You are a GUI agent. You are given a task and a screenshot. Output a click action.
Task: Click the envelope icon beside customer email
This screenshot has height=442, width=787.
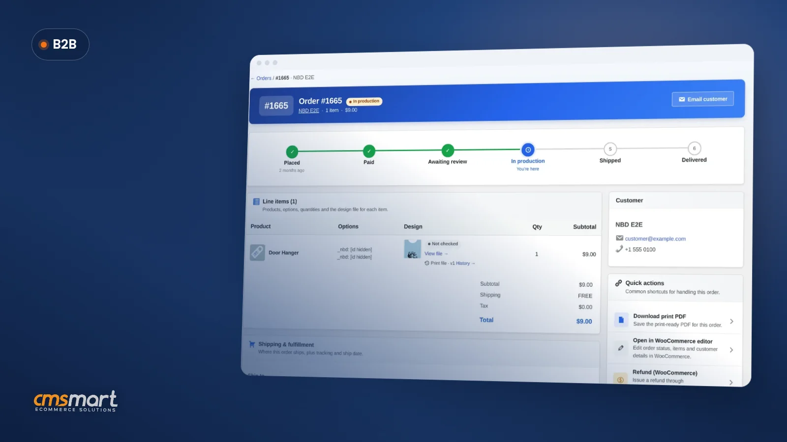tap(619, 238)
